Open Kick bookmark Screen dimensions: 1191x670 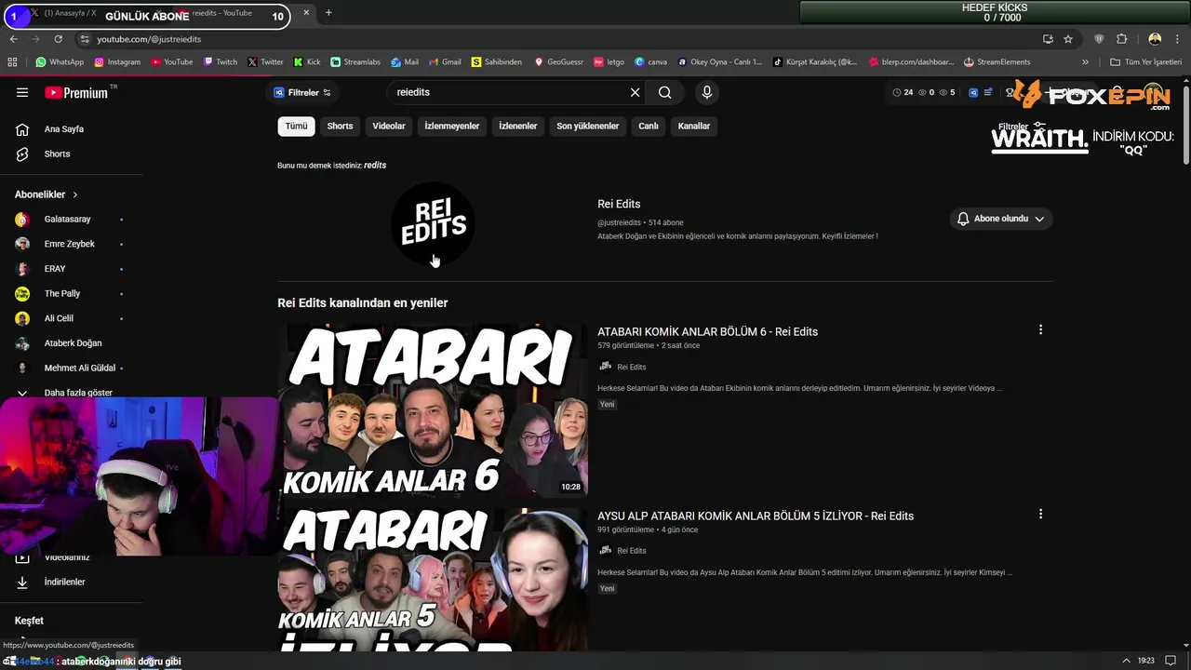click(x=307, y=62)
